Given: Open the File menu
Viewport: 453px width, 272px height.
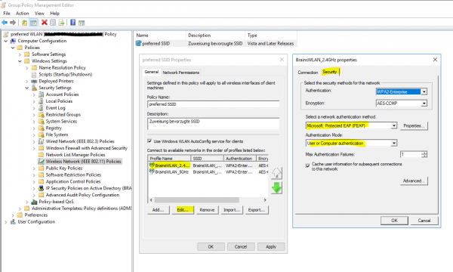Looking at the screenshot, I should click(7, 14).
